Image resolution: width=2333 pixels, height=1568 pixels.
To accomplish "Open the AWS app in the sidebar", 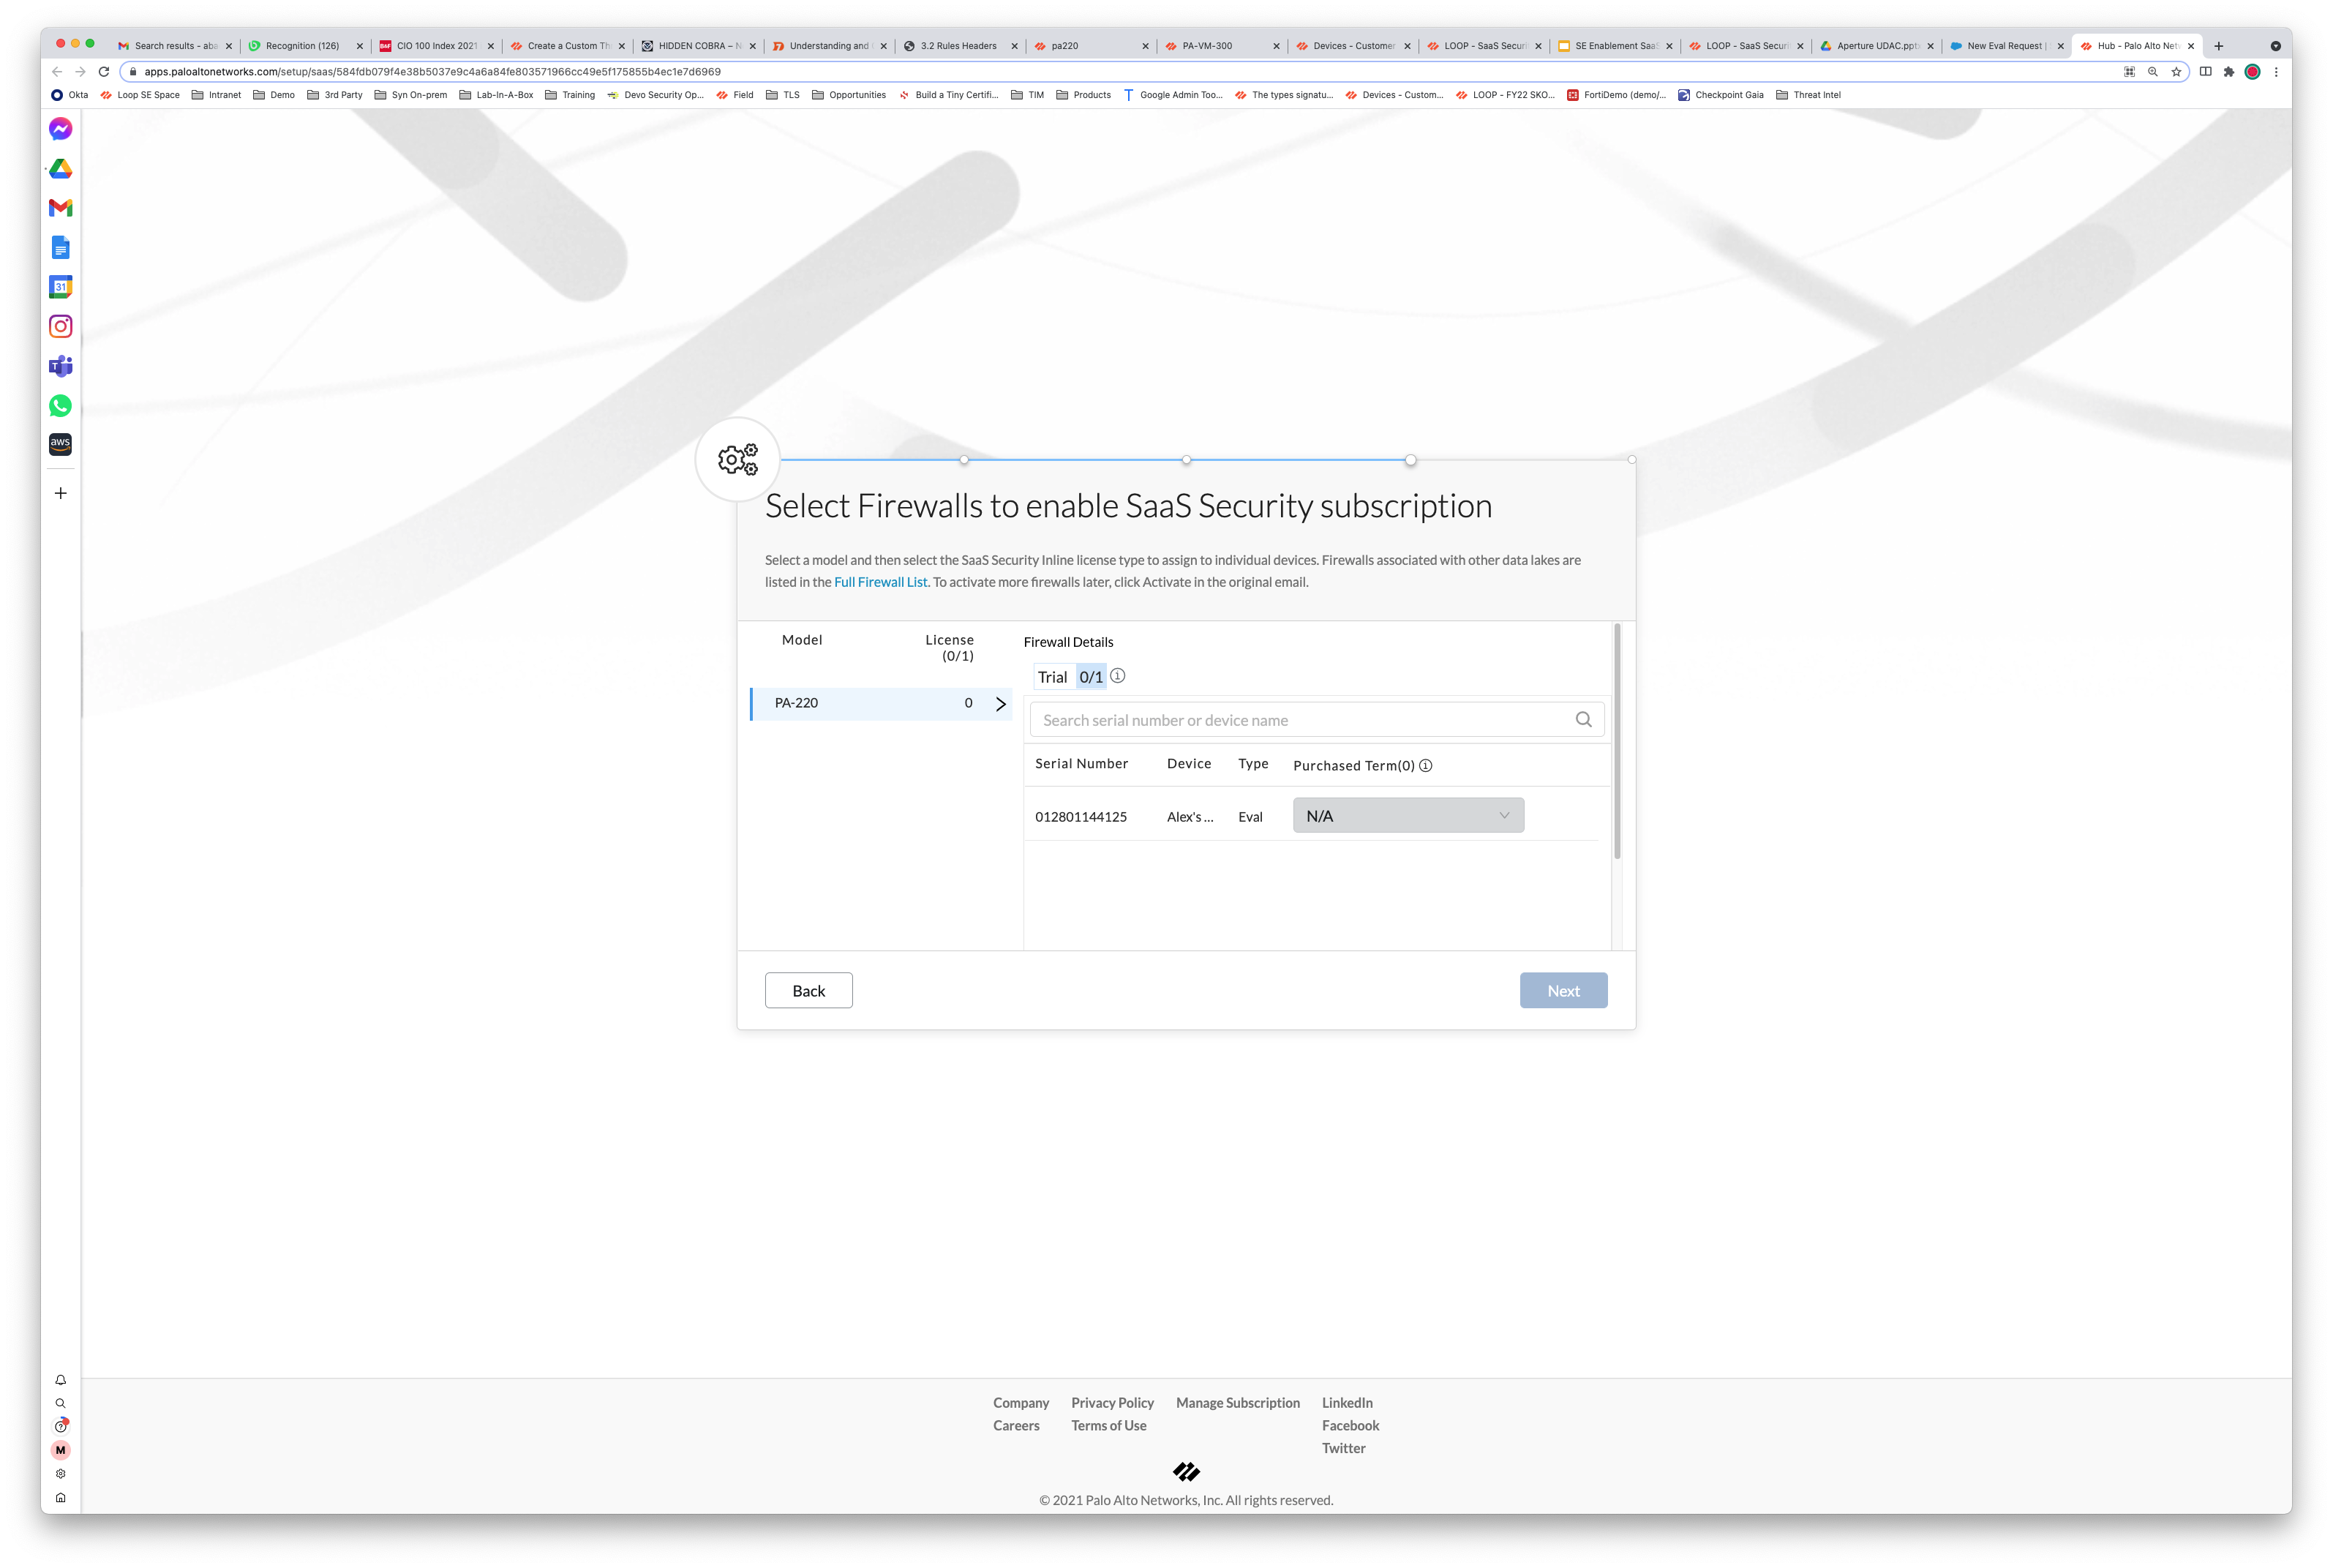I will 60,445.
